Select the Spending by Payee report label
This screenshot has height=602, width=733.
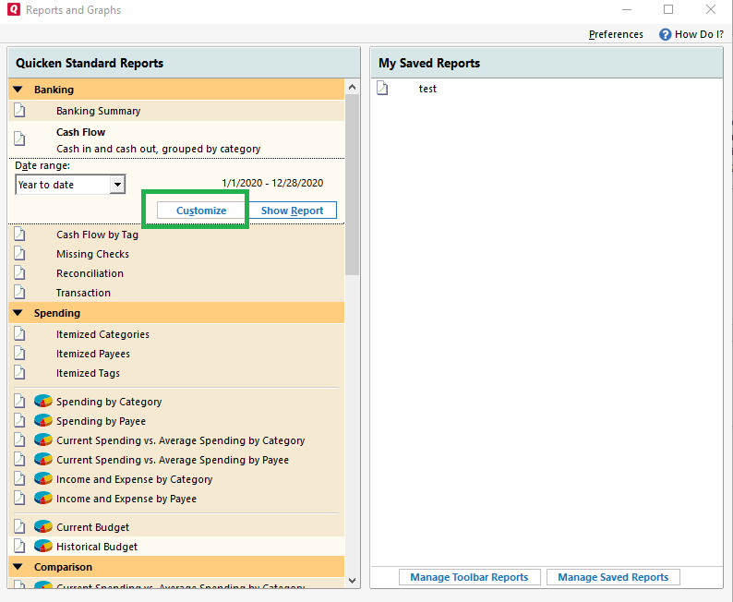(101, 421)
